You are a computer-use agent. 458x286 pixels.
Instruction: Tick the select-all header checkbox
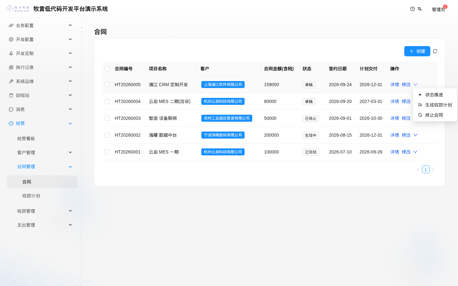[x=107, y=69]
